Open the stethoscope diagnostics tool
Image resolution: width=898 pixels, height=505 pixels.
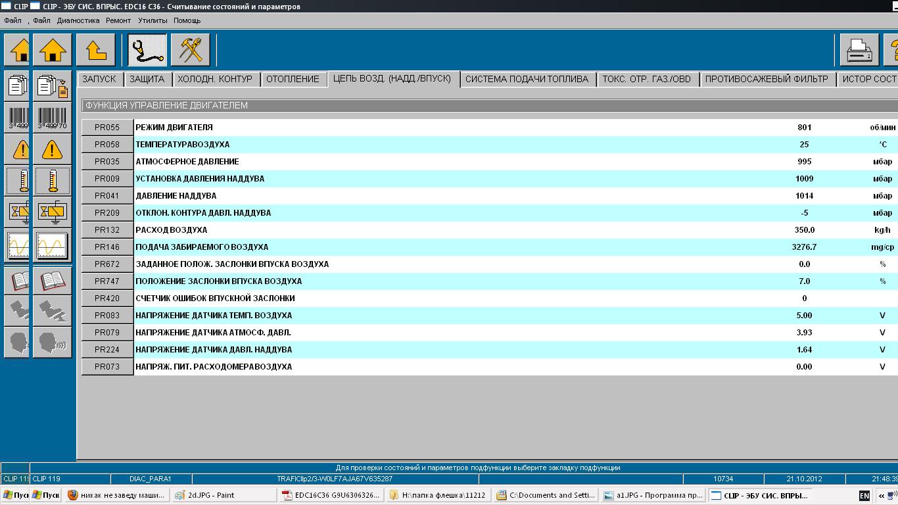pyautogui.click(x=147, y=50)
